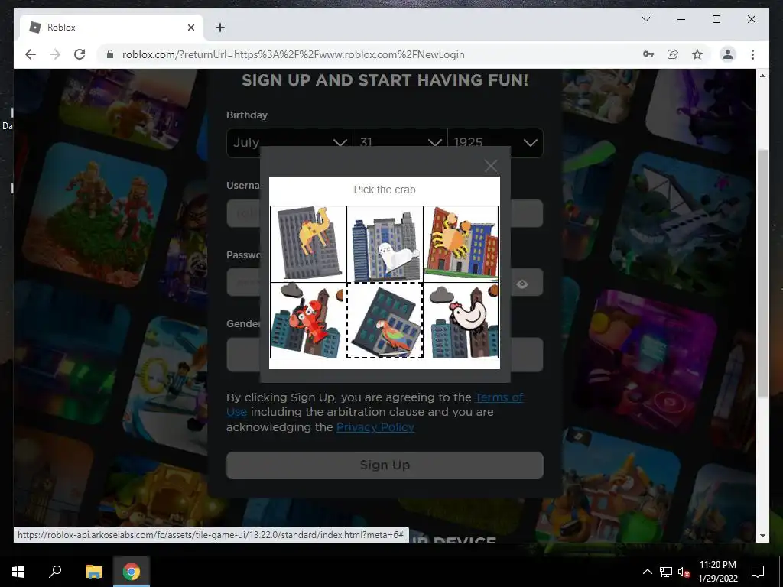Share this page icon
This screenshot has height=587, width=783.
(673, 54)
